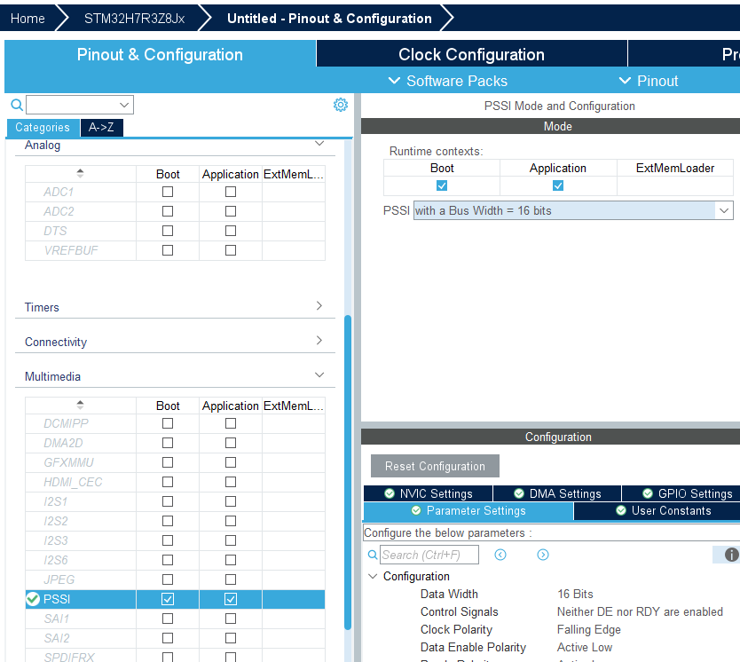The width and height of the screenshot is (740, 662).
Task: Uncheck Application runtime context checkbox
Action: 557,185
